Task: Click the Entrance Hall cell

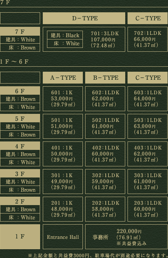Action: click(63, 237)
